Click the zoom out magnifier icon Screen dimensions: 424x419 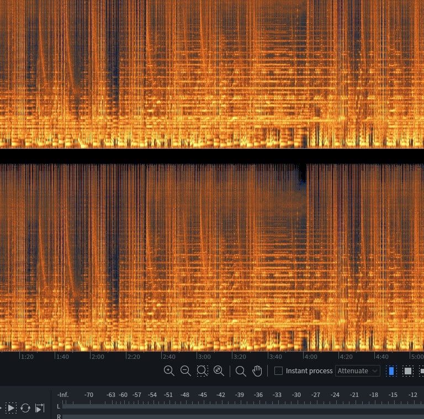(x=185, y=370)
